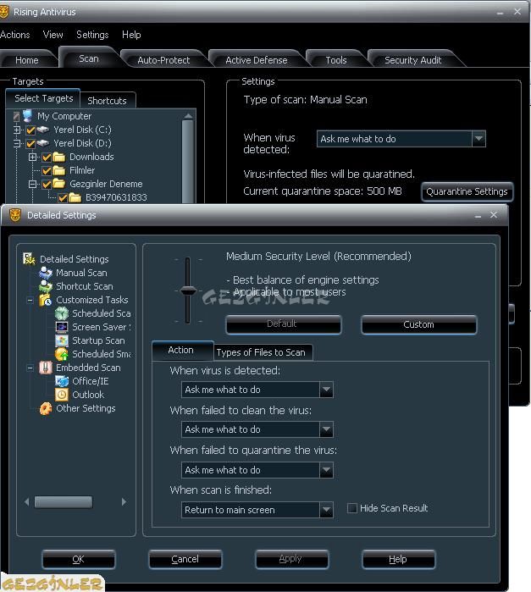The image size is (531, 592).
Task: Confirm with the OK button
Action: [x=79, y=559]
